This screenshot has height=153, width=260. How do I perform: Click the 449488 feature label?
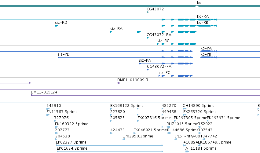pyautogui.click(x=169, y=112)
